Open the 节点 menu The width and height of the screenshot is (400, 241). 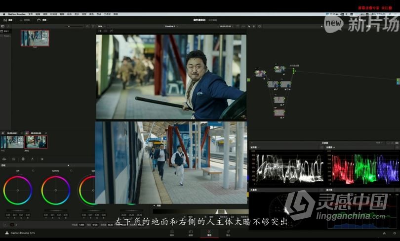99,14
